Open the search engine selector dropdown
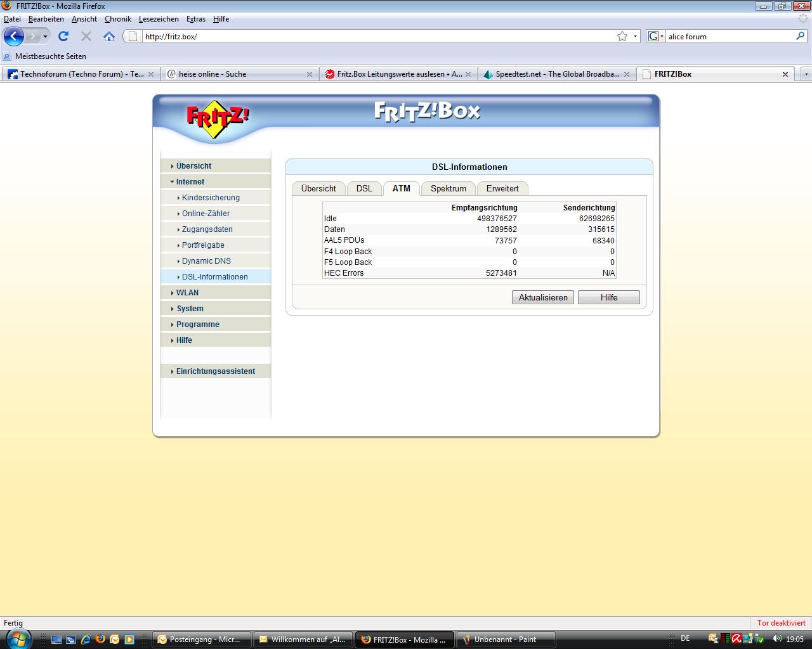This screenshot has height=649, width=812. click(x=656, y=36)
